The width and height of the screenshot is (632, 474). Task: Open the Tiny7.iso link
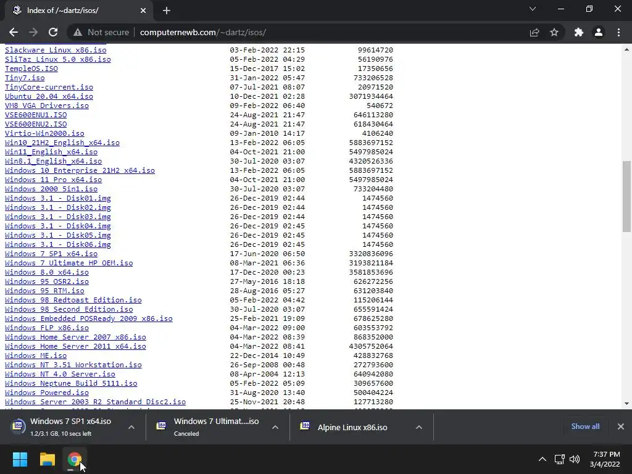pos(25,78)
